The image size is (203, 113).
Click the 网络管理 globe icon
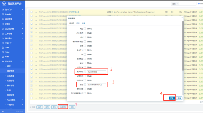coord(3,19)
